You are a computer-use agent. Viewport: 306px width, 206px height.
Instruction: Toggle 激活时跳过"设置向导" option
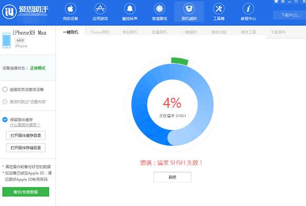point(5,101)
